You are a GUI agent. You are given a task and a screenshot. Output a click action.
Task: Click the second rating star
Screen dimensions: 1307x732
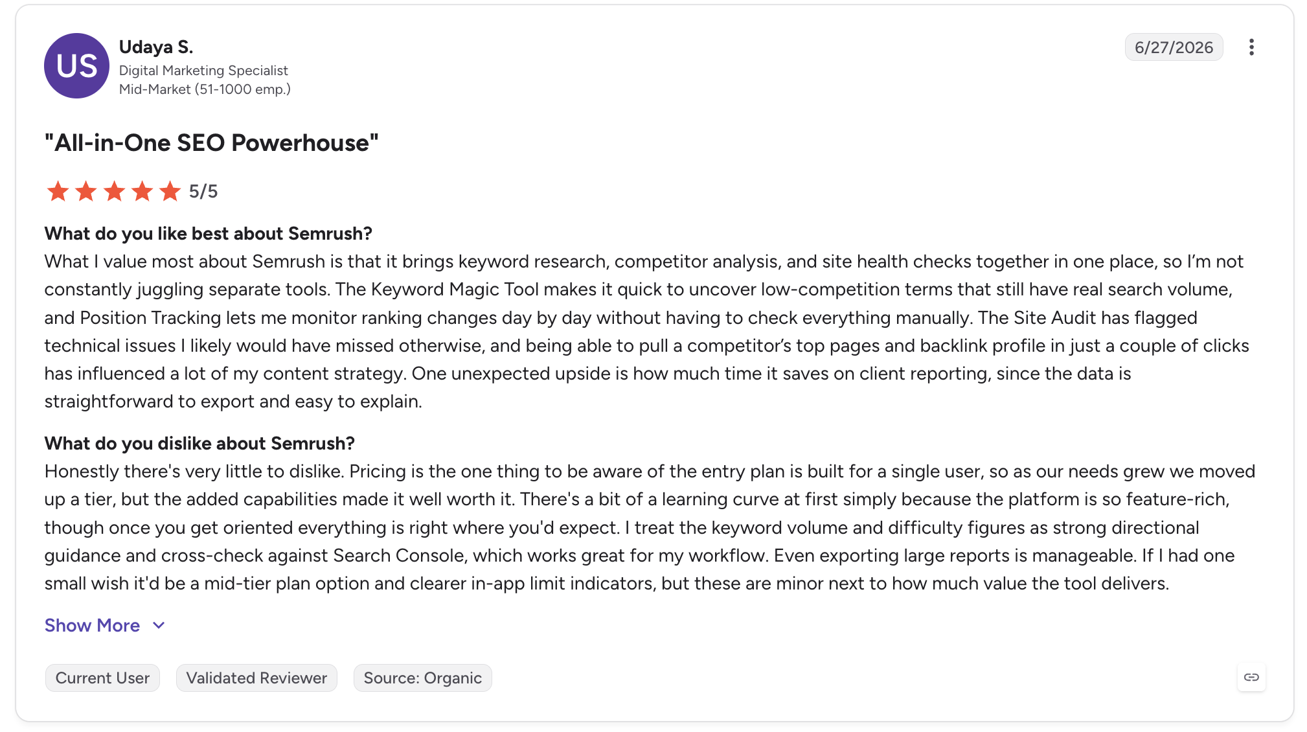(85, 191)
